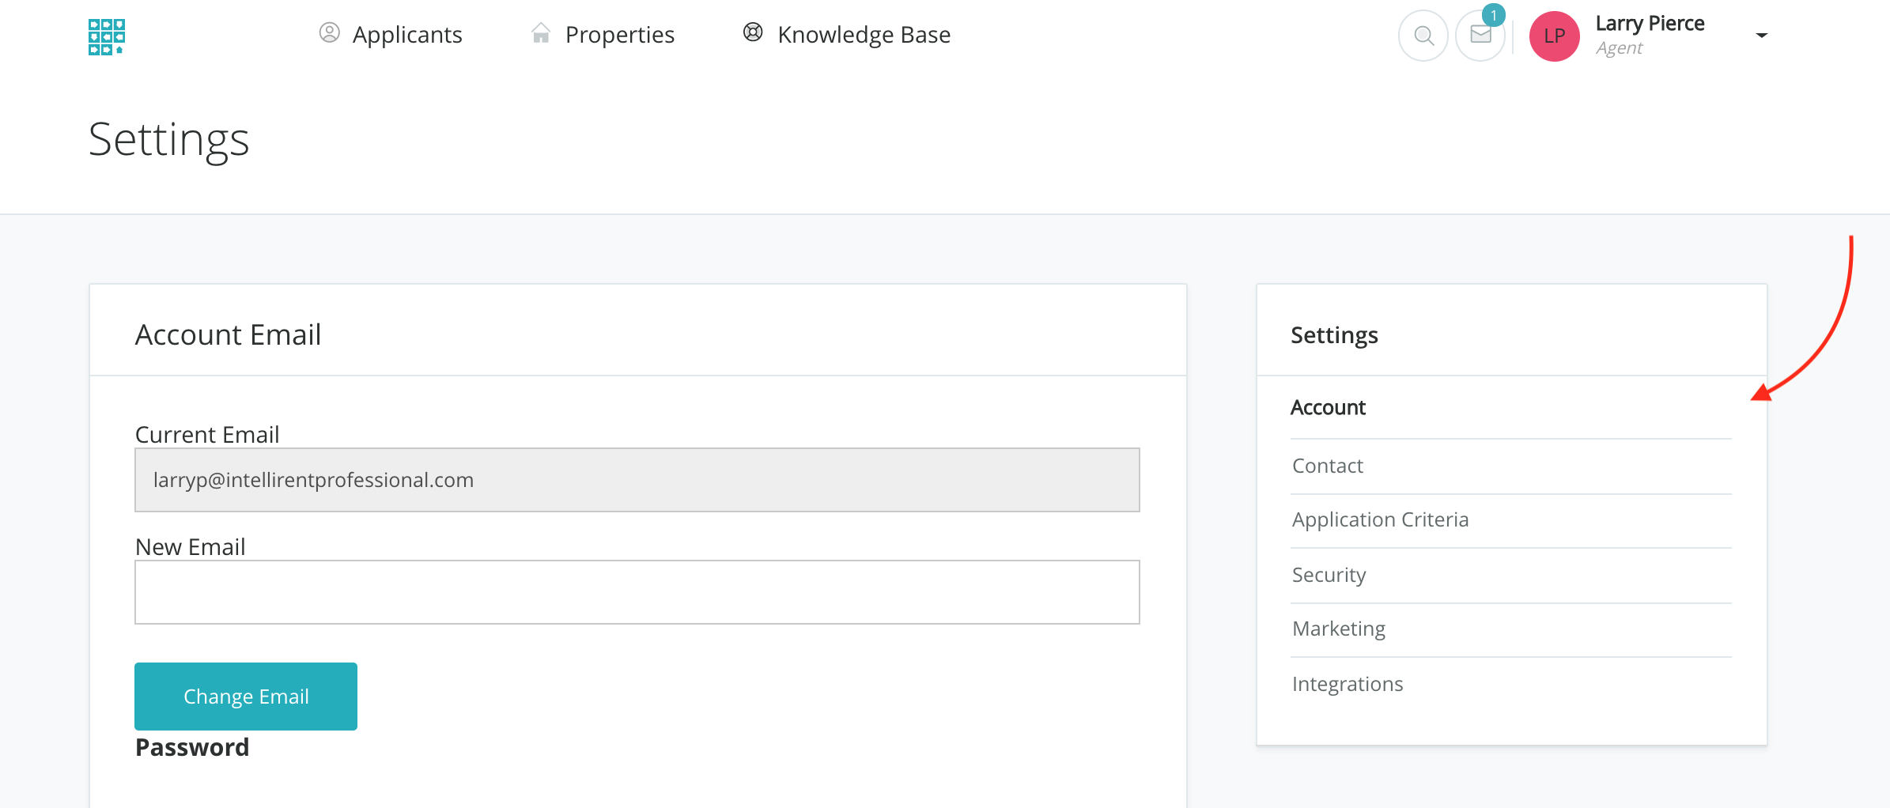Click the Applicants person icon
Screen dimensions: 1890x808
329,33
